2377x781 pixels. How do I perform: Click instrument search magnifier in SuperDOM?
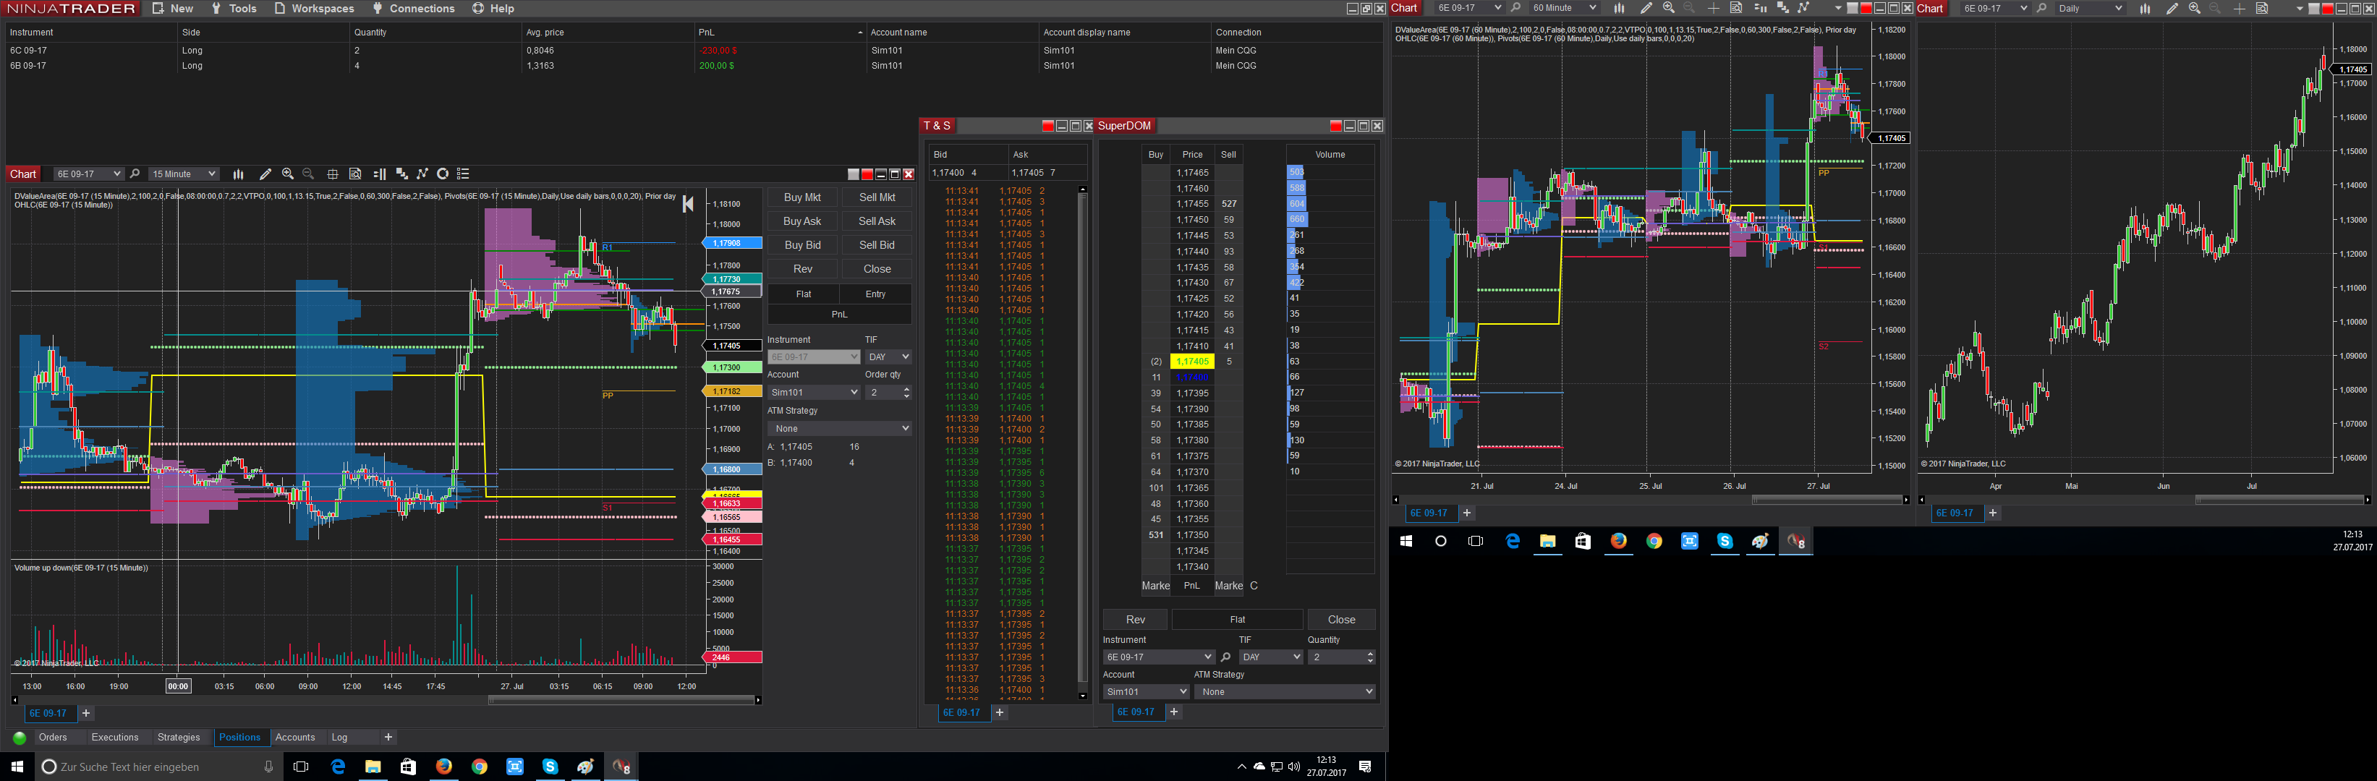[x=1225, y=657]
